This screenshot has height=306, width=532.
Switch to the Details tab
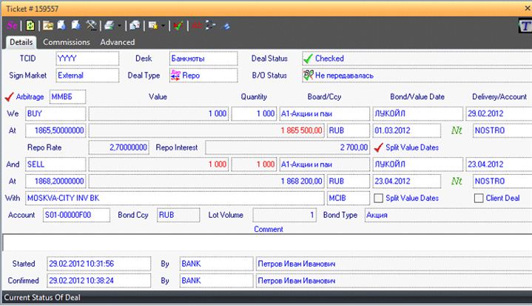[x=21, y=42]
